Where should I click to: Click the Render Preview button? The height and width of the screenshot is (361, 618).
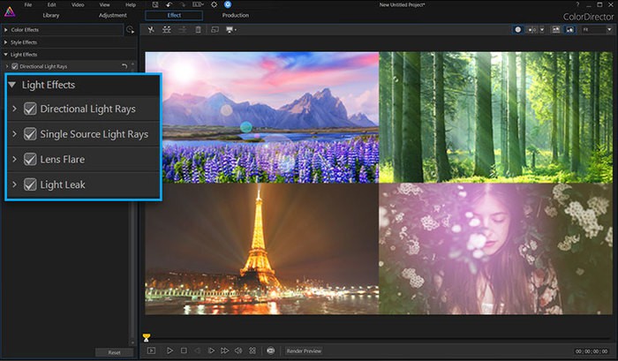[304, 350]
